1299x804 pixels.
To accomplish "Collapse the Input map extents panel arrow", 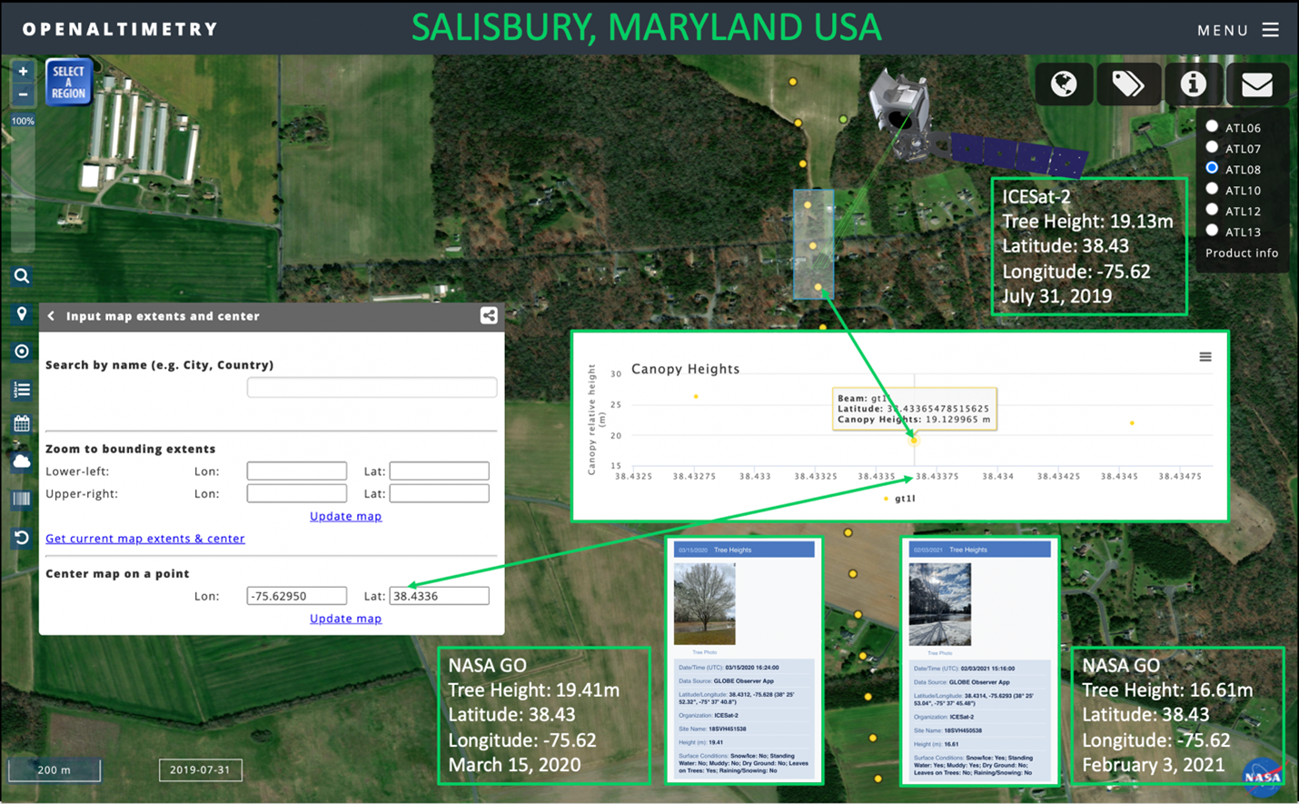I will pyautogui.click(x=51, y=316).
